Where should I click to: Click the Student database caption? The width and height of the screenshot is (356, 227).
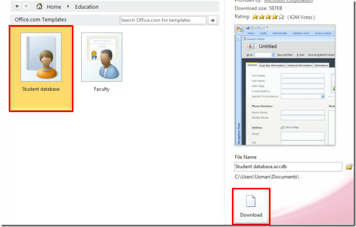(41, 89)
